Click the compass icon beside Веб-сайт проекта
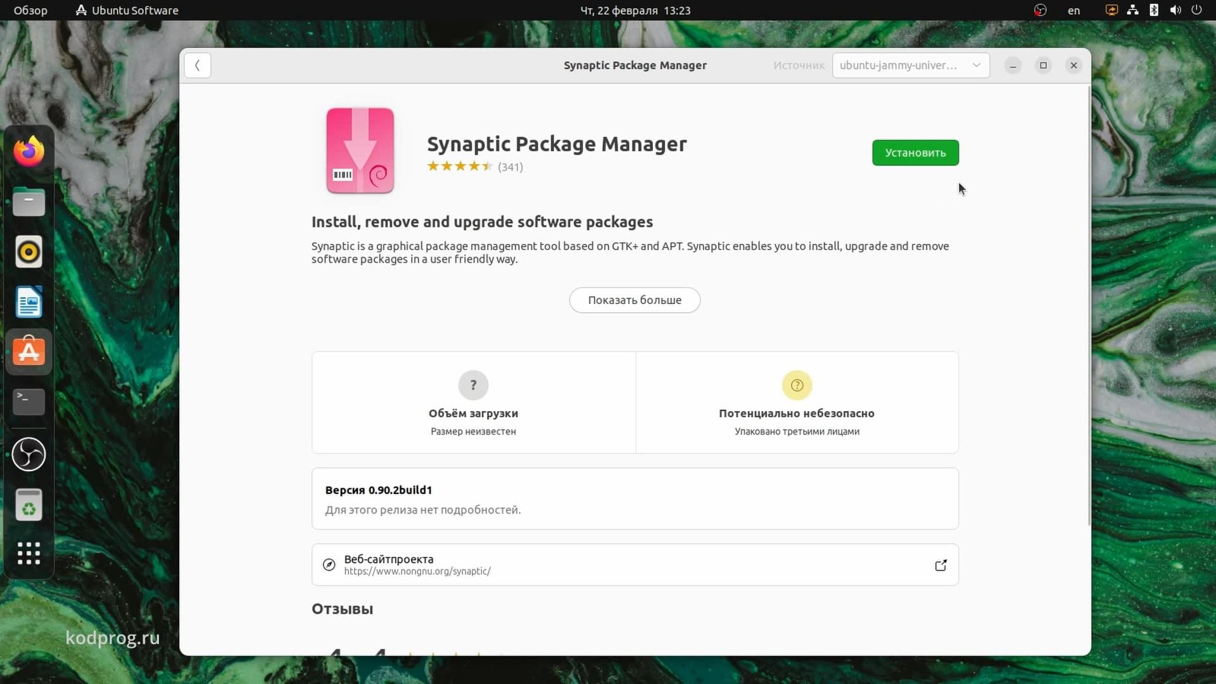The image size is (1216, 684). tap(329, 565)
